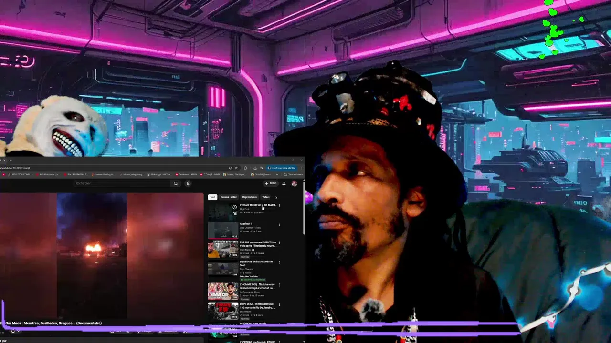Click the YouTube search magnifier button

point(176,183)
